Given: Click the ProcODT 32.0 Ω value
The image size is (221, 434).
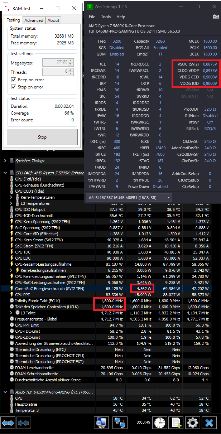Looking at the screenshot, I should click(x=210, y=109).
